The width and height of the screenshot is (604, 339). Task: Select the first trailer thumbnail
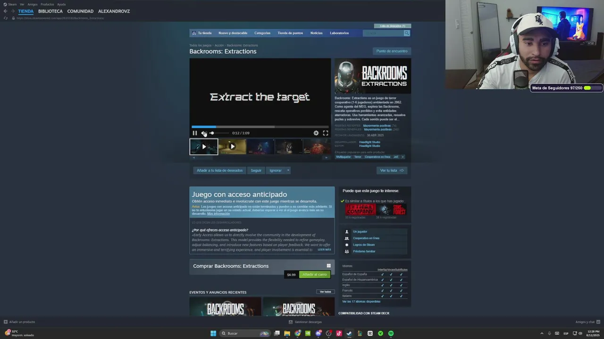(204, 147)
